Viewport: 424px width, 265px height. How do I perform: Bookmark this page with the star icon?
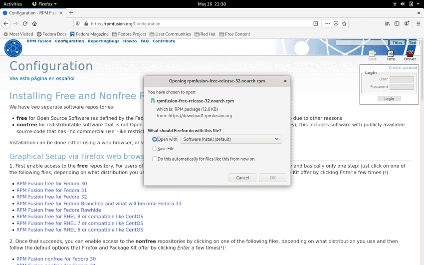pyautogui.click(x=345, y=23)
